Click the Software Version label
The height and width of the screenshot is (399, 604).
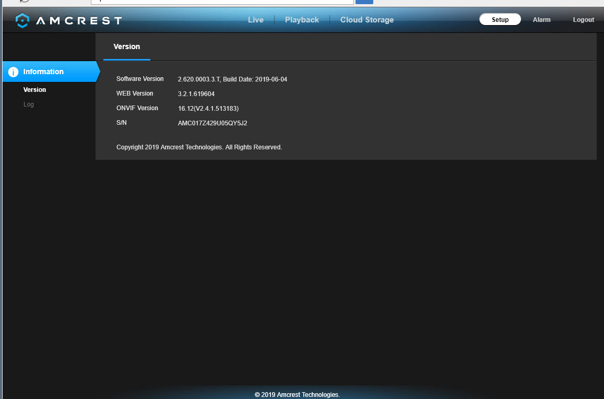[x=140, y=79]
